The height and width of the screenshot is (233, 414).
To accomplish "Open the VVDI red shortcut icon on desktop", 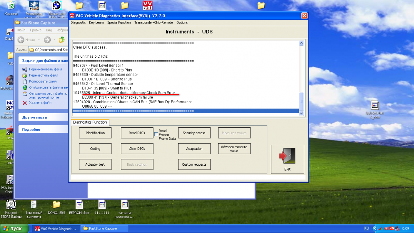I will click(148, 5).
